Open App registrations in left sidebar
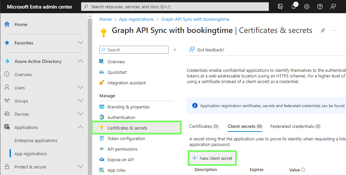Viewport: 346px width, 175px height. (31, 154)
